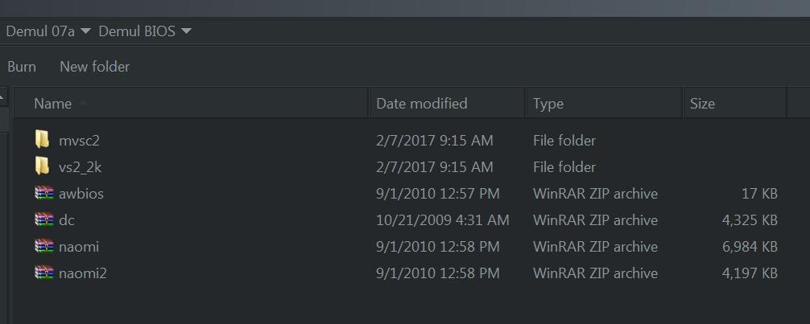Click the naomi2 WinRAR archive icon
Screen dimensions: 810x324
coord(44,273)
